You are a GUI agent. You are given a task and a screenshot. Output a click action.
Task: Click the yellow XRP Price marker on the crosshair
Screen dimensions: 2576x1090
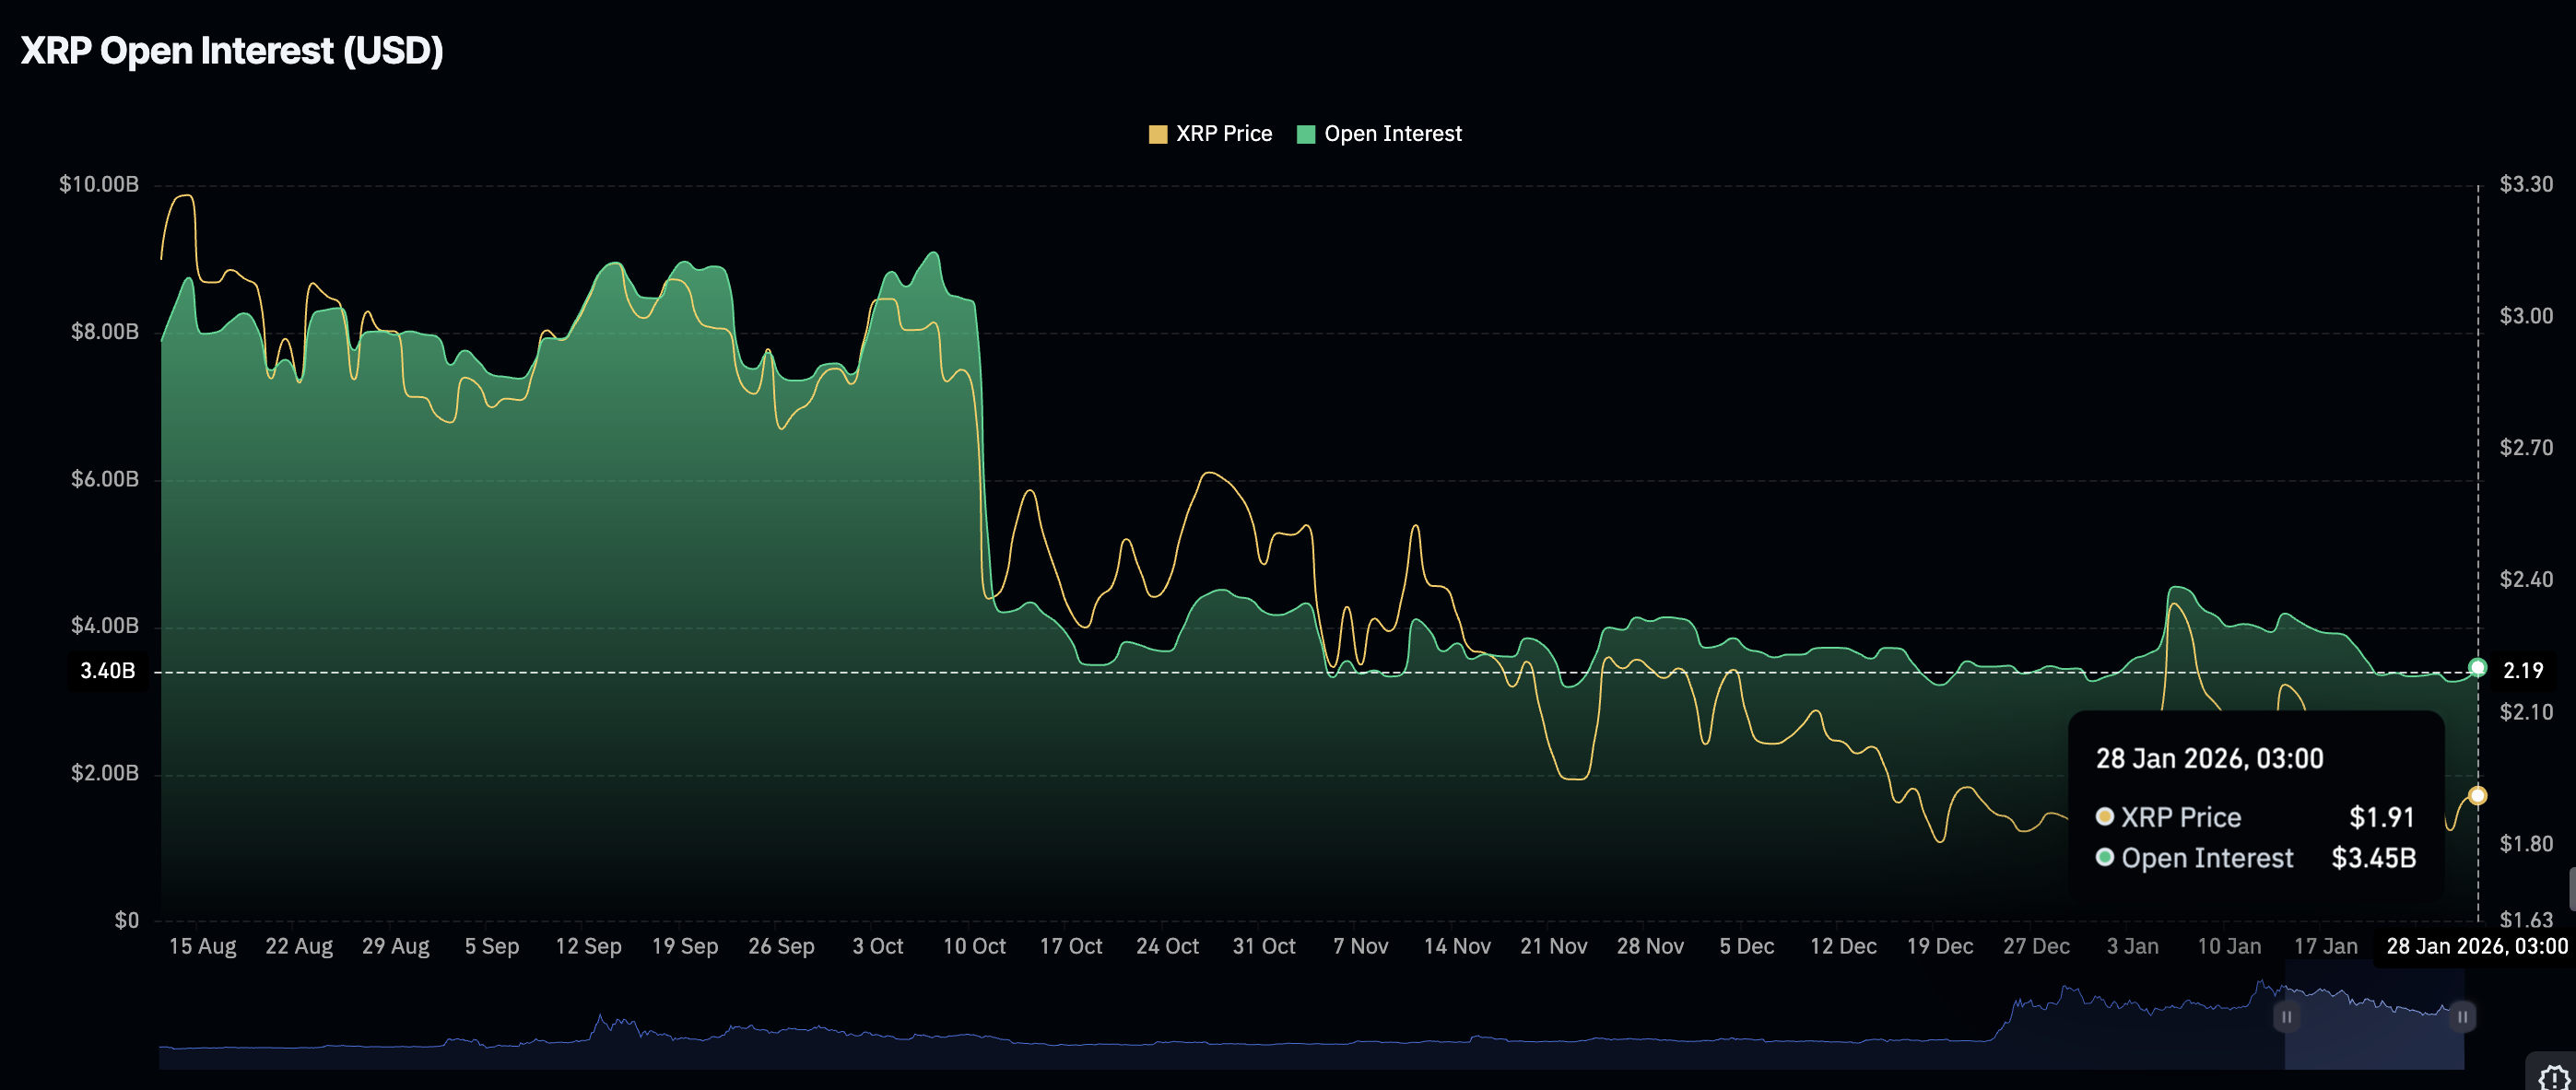pyautogui.click(x=2477, y=796)
